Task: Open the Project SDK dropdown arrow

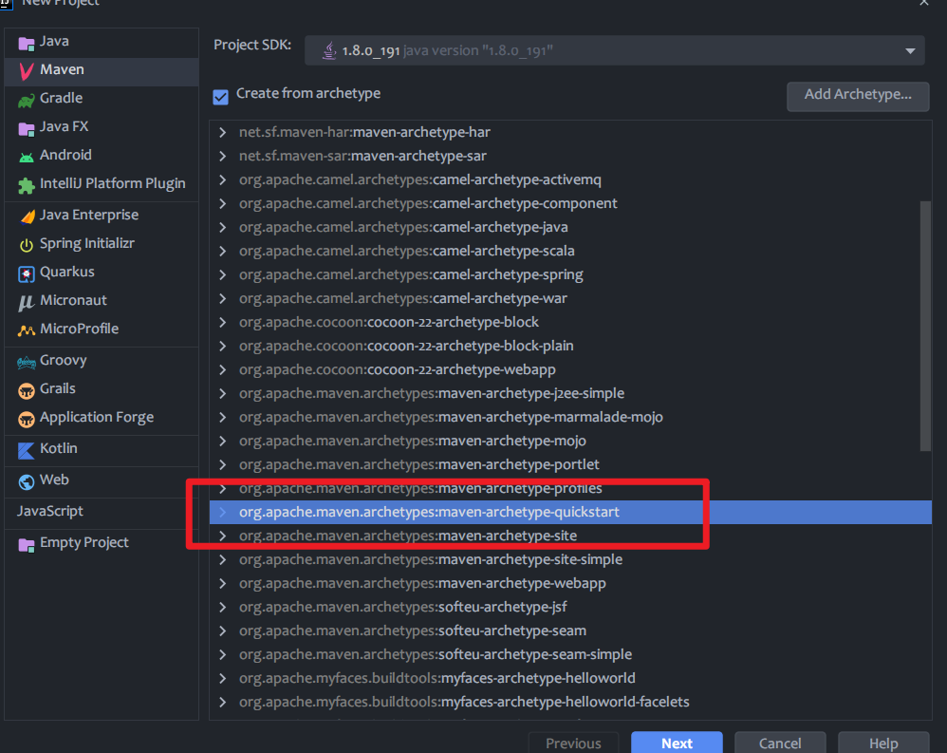Action: coord(910,51)
